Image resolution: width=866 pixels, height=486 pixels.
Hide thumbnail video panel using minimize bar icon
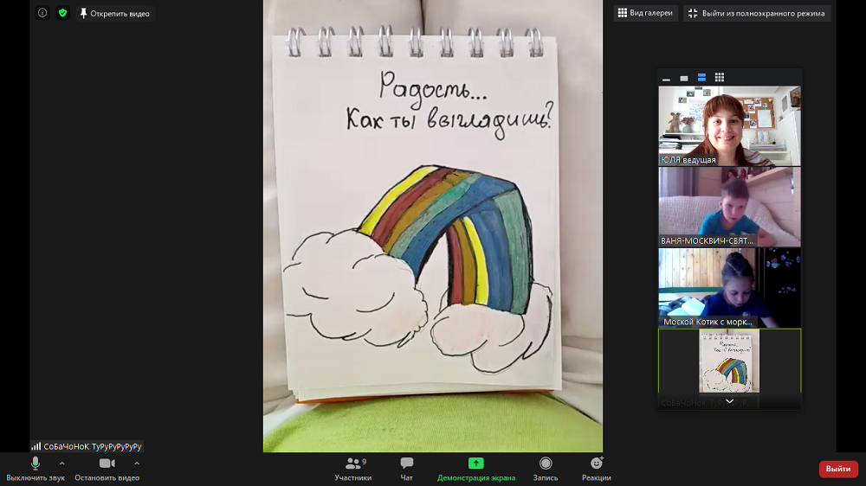pyautogui.click(x=666, y=78)
